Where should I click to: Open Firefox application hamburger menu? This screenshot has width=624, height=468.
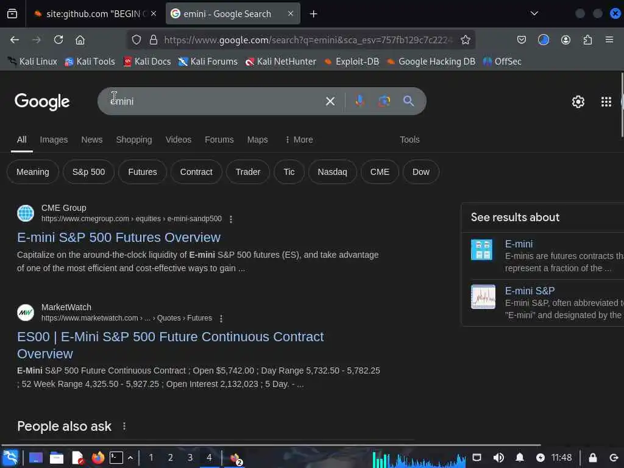click(609, 40)
